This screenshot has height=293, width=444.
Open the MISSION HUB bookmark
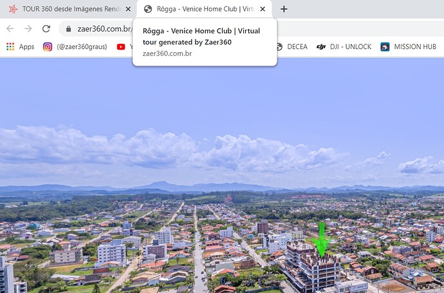point(415,47)
